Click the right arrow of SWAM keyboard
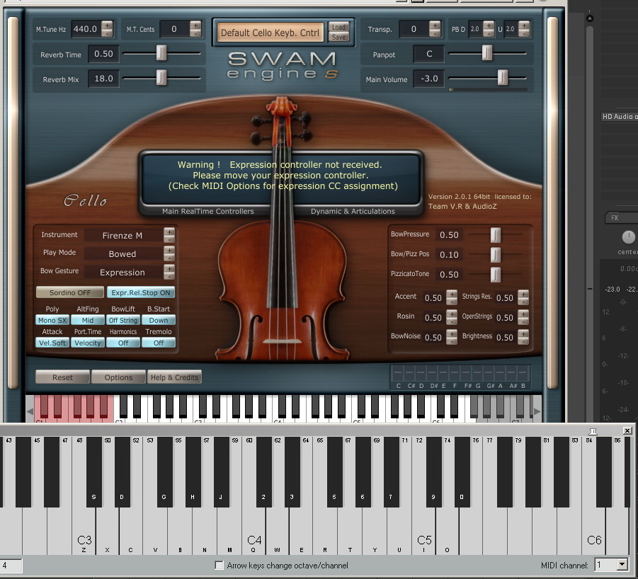 click(x=537, y=411)
